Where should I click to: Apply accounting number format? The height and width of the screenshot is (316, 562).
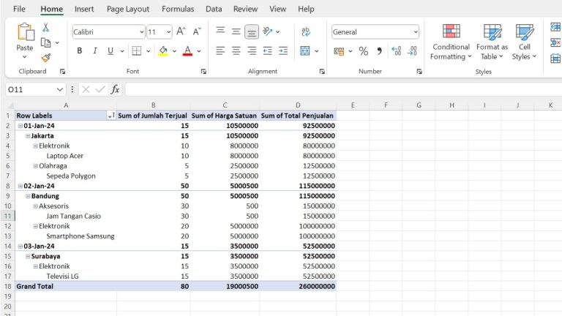click(339, 51)
